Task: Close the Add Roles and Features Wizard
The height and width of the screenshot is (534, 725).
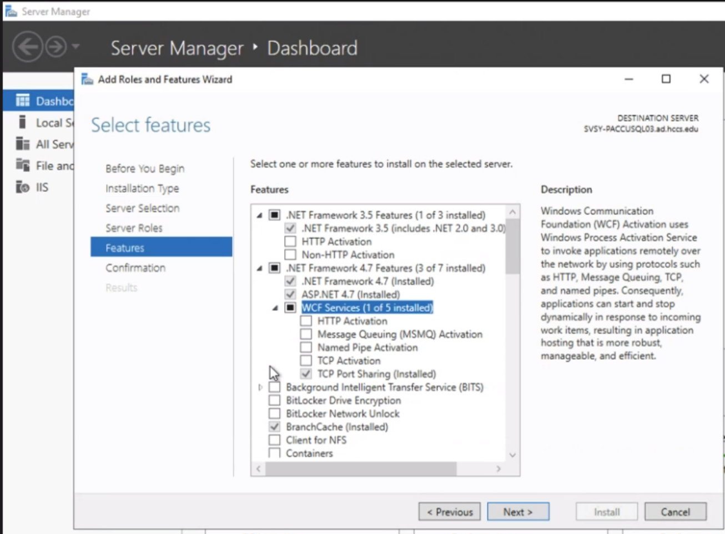Action: click(x=704, y=79)
